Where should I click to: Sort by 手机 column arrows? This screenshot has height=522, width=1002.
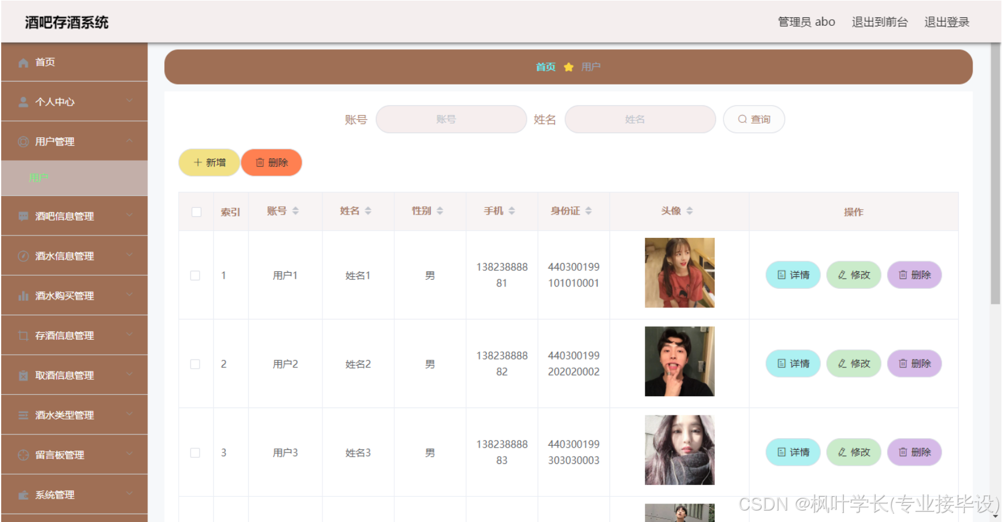[512, 211]
